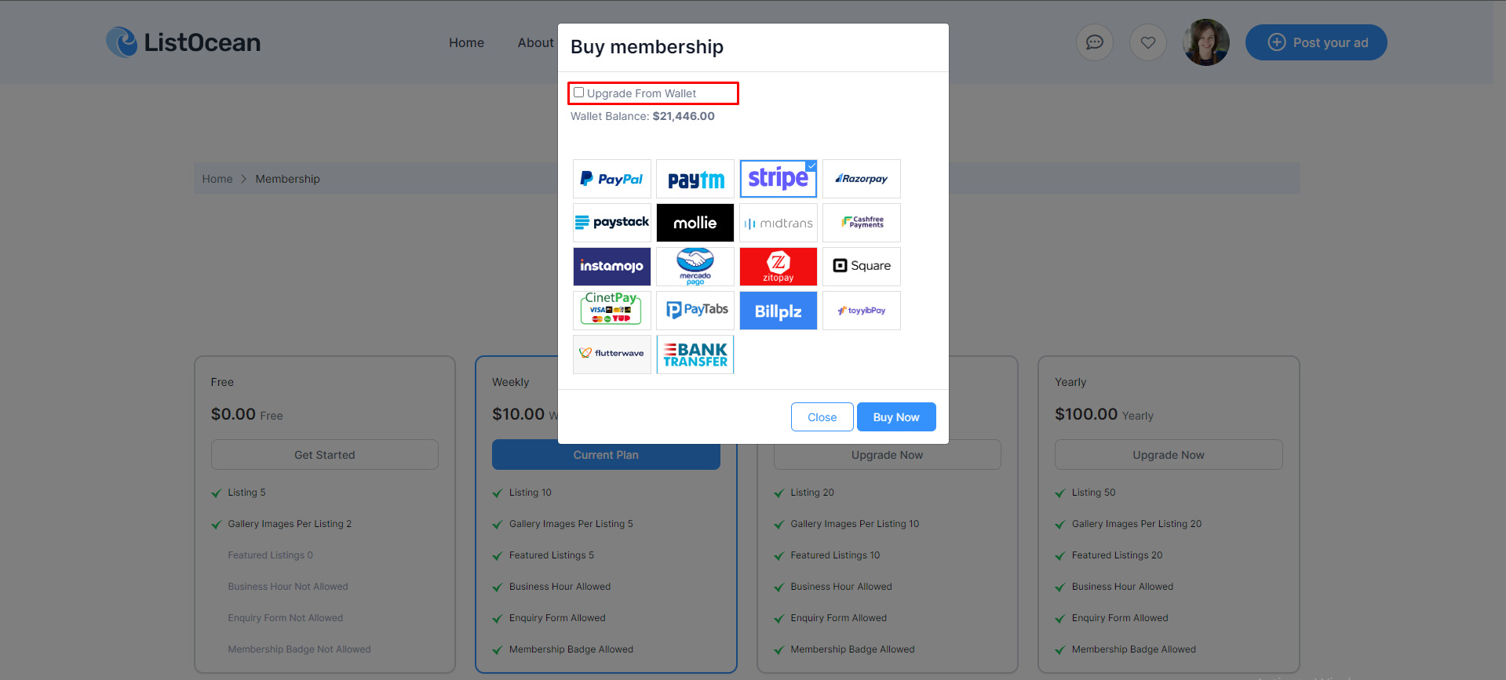Click the user profile avatar

click(1206, 42)
